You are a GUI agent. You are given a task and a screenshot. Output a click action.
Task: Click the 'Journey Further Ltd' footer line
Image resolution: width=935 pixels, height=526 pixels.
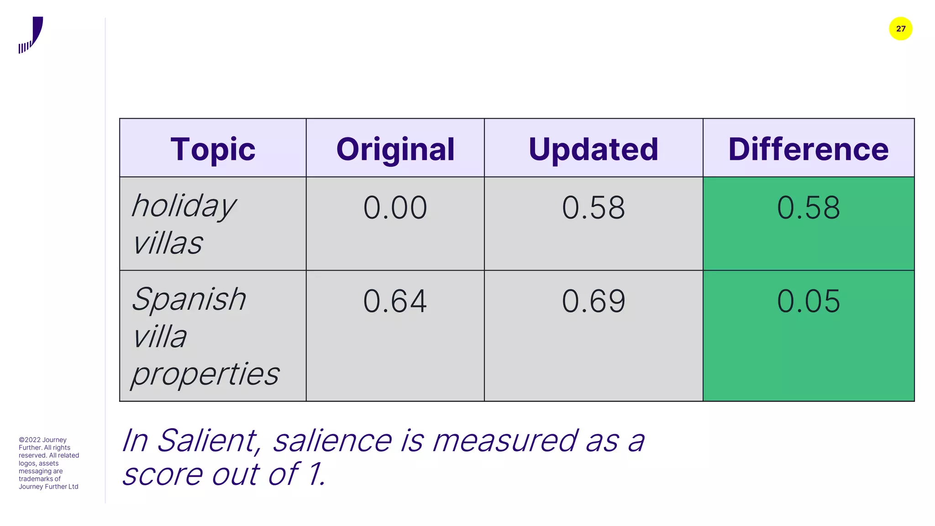48,487
